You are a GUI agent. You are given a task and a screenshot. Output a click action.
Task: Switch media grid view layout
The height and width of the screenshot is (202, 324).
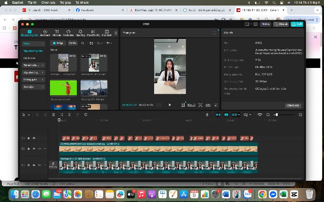pos(91,43)
